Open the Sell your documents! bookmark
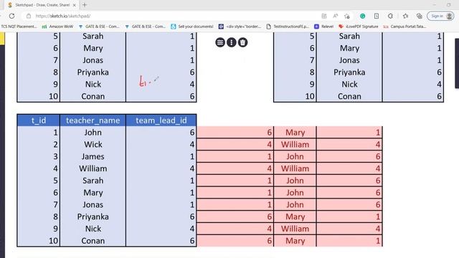 (192, 27)
